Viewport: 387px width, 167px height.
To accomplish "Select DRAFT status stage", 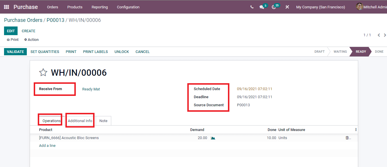I will click(x=319, y=52).
